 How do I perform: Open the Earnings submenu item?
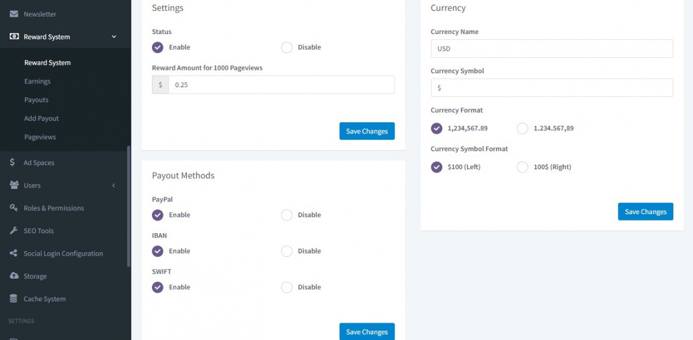pos(38,81)
